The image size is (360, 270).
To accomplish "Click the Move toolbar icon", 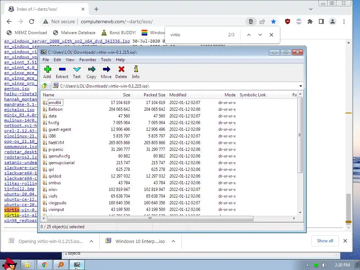I will coord(106,69).
